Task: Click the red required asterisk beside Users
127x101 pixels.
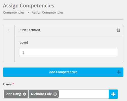Action: 13,84
